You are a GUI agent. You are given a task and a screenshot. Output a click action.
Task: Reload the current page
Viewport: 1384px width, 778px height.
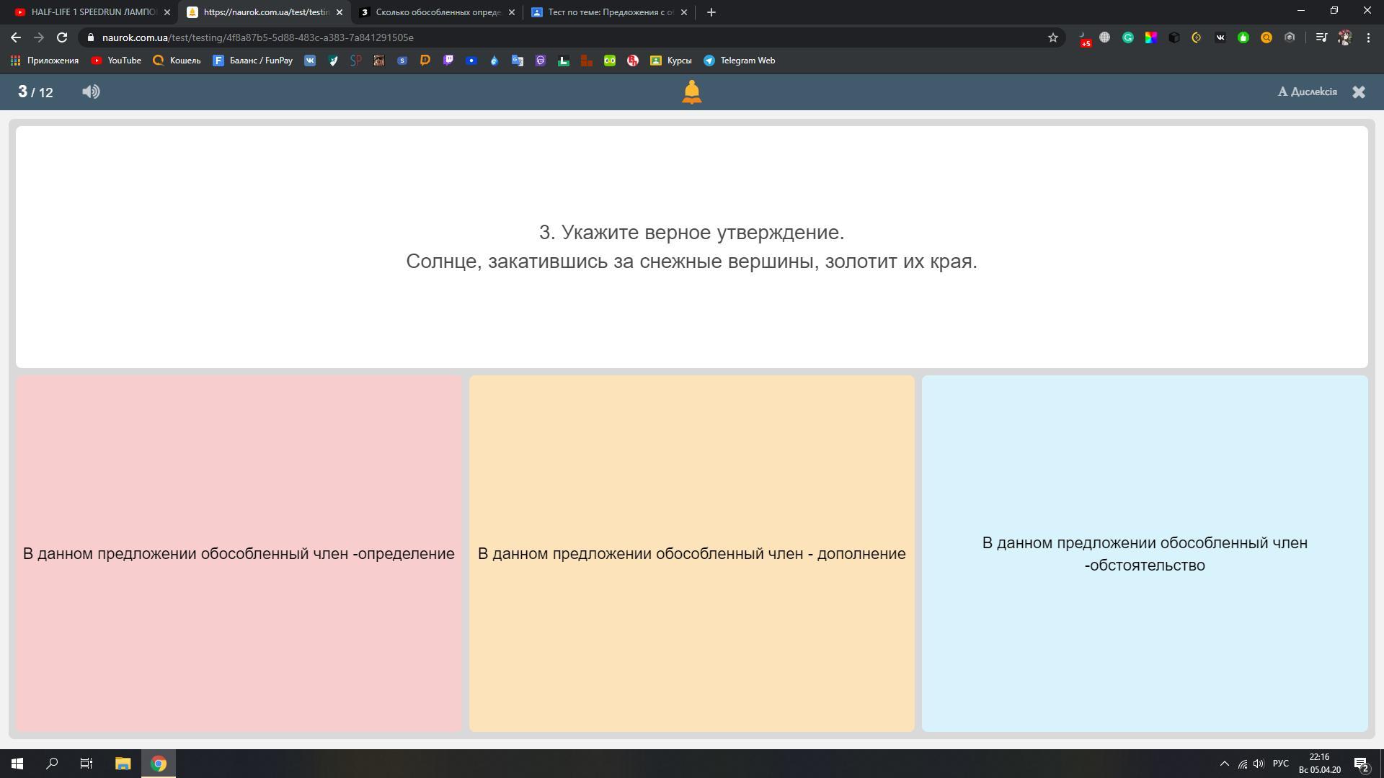(x=62, y=37)
